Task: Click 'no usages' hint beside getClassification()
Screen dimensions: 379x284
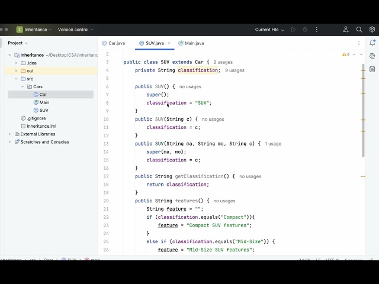Action: (x=250, y=176)
